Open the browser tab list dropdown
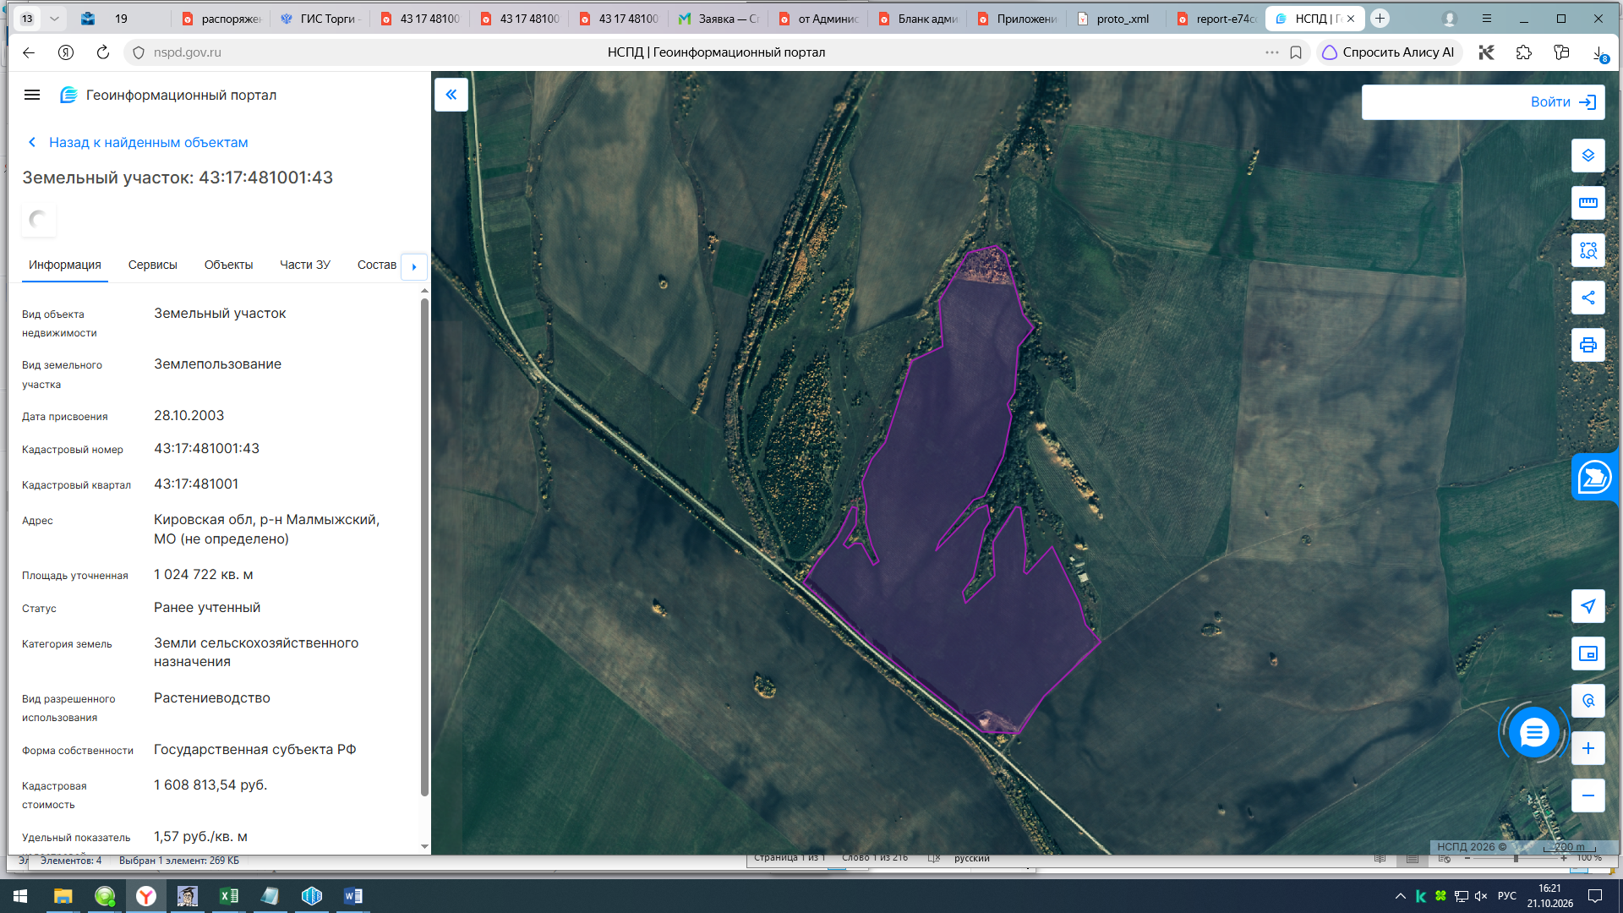 54,18
